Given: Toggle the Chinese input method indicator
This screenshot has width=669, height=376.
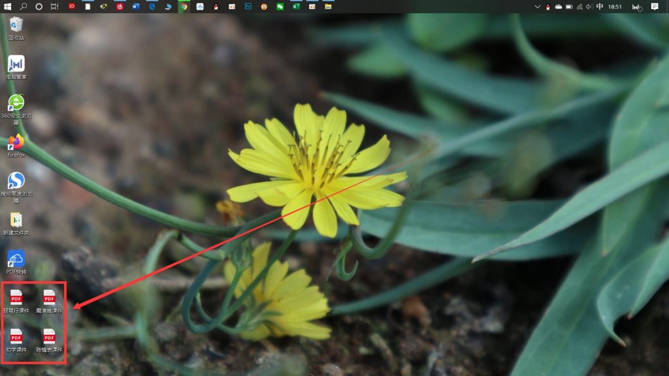Looking at the screenshot, I should click(x=600, y=7).
